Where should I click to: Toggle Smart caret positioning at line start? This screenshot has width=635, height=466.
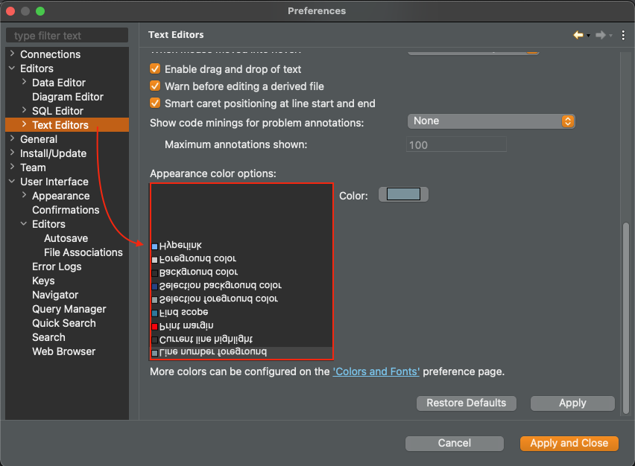[154, 103]
